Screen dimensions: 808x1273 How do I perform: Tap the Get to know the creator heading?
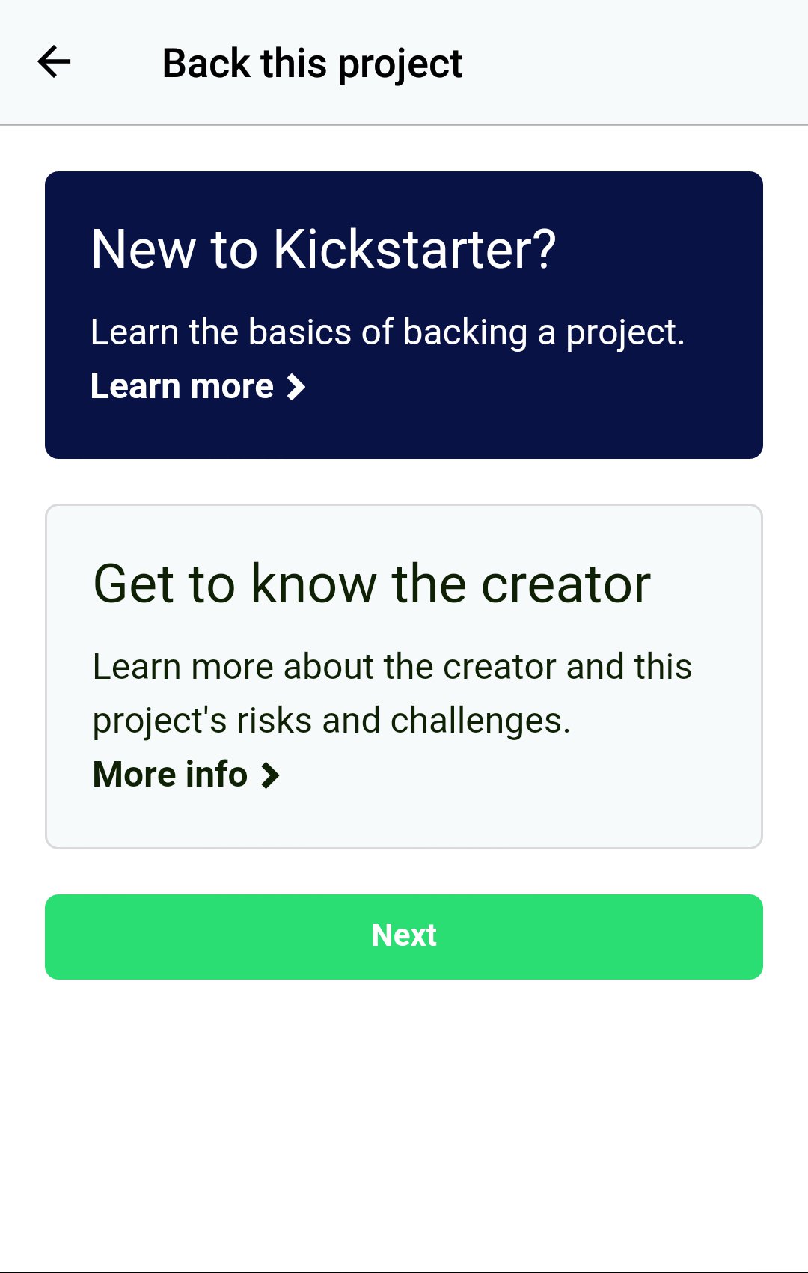[372, 584]
